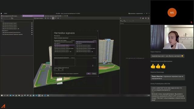
Task: Increase the tolerance value with plus
Action: [x=62, y=70]
